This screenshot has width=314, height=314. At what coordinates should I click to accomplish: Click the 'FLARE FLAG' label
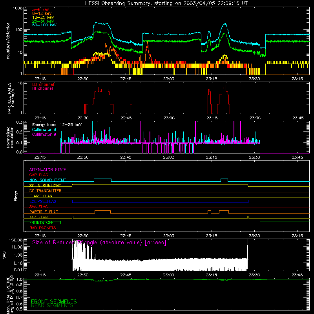[x=41, y=196]
